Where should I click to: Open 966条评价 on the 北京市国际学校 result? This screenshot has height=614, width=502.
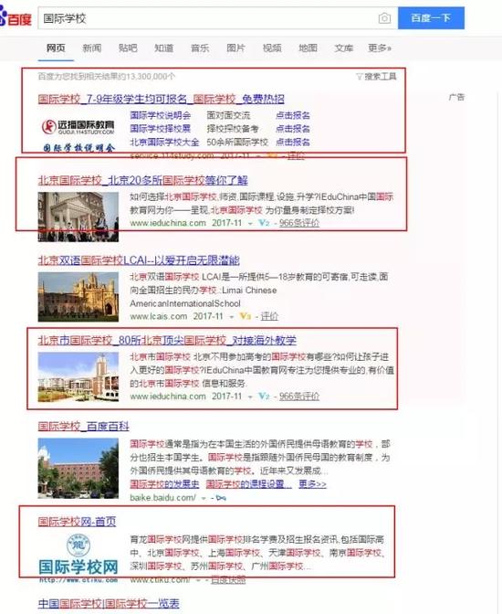pyautogui.click(x=299, y=397)
